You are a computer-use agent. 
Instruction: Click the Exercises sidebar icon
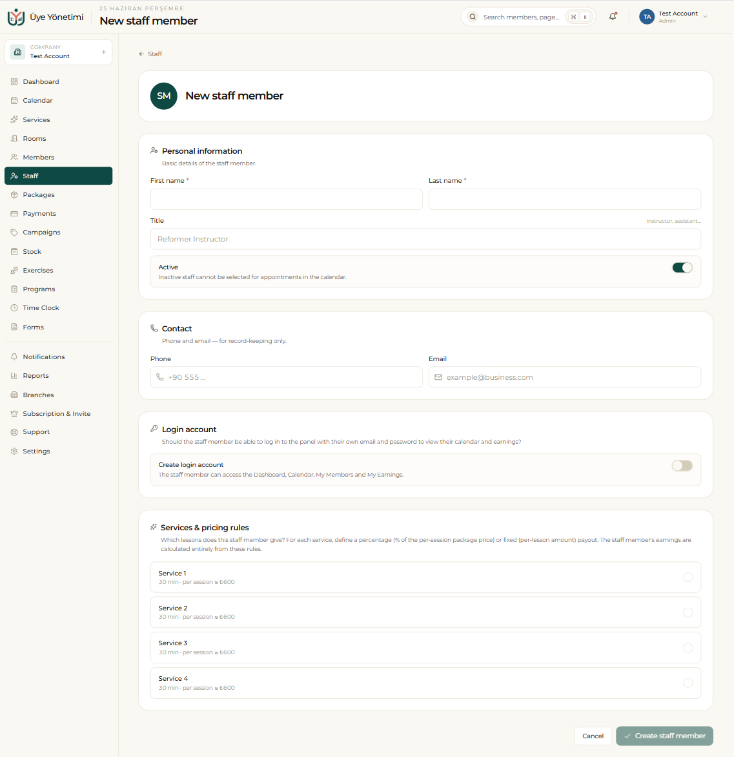(x=14, y=271)
